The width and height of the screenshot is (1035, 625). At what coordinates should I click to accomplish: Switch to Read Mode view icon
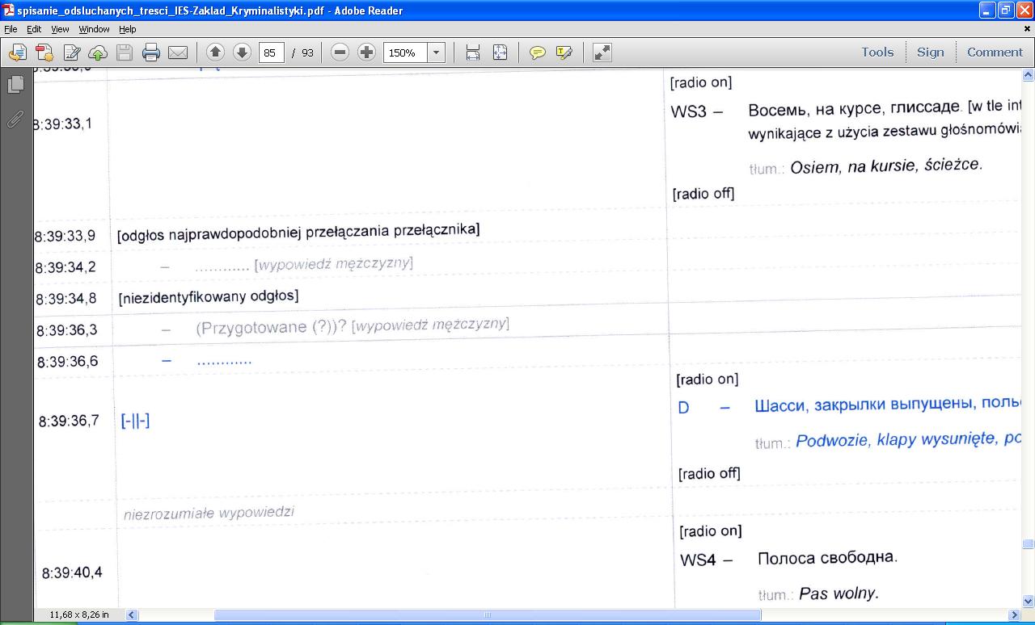[602, 52]
